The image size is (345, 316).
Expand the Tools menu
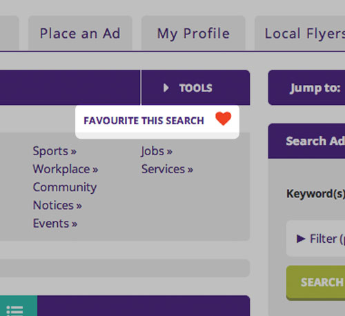point(196,88)
